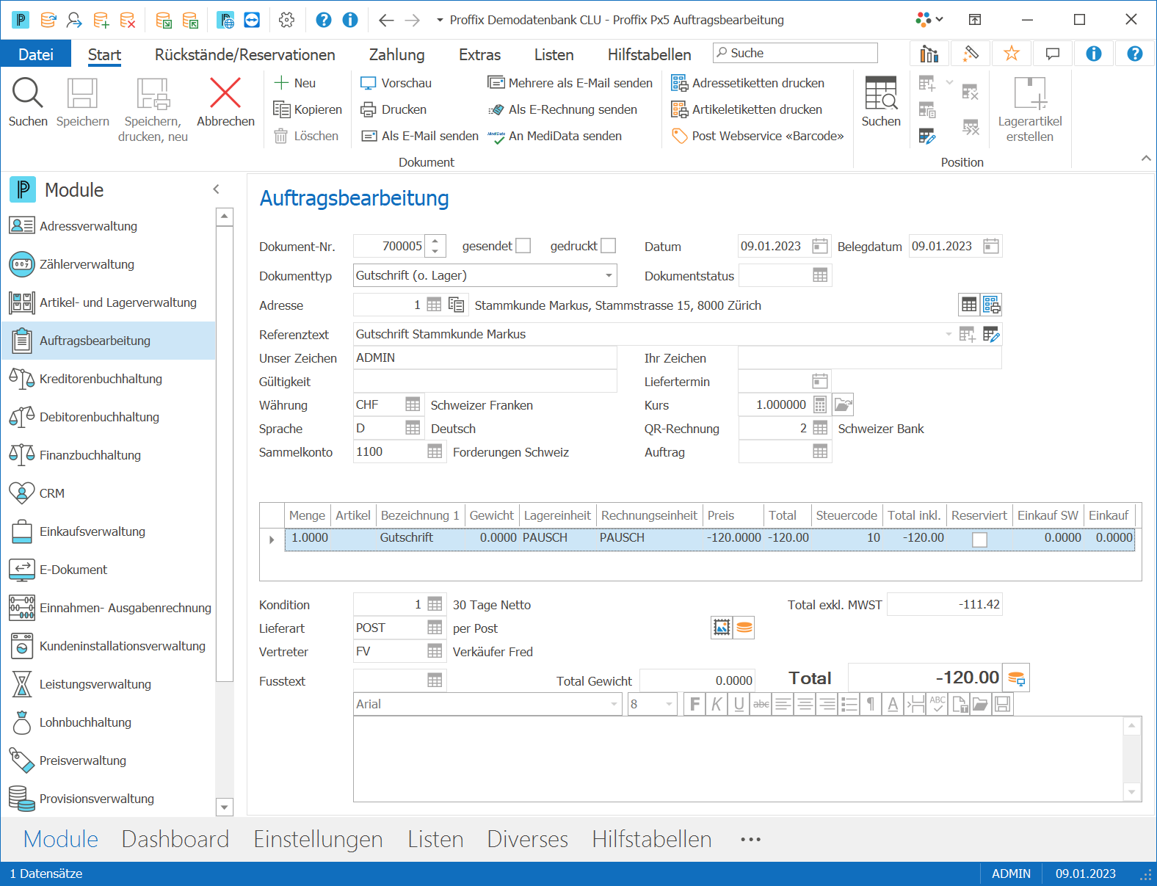Collapse the ribbon with the up arrow

(x=1146, y=159)
